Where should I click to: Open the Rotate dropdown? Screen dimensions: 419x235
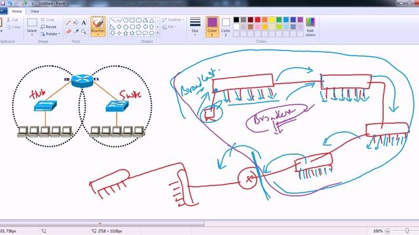coord(50,34)
